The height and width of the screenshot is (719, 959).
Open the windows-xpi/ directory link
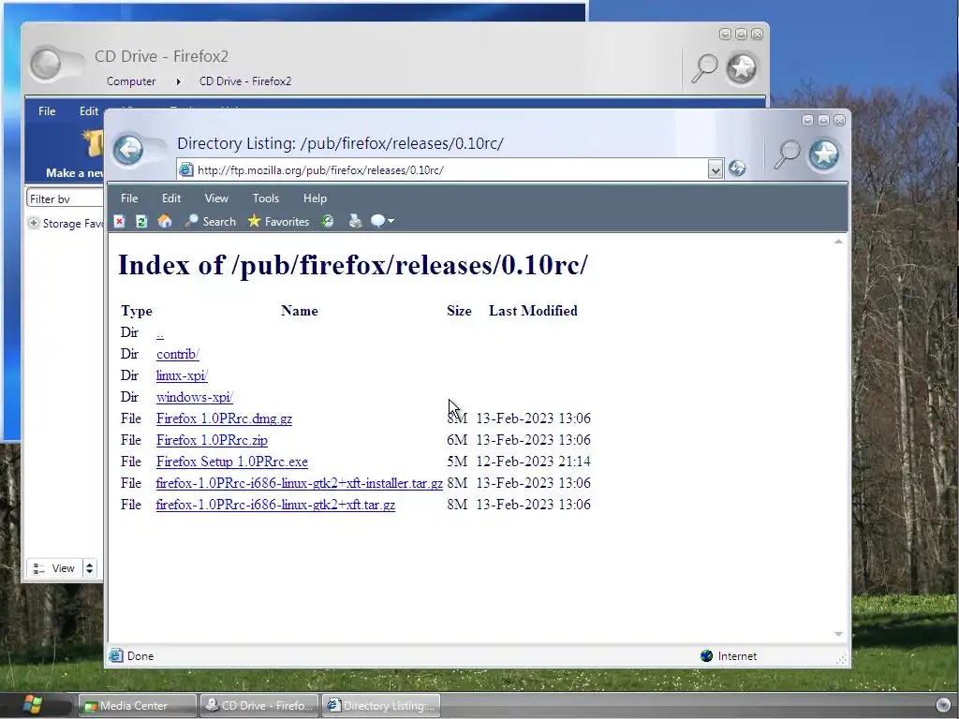click(195, 397)
